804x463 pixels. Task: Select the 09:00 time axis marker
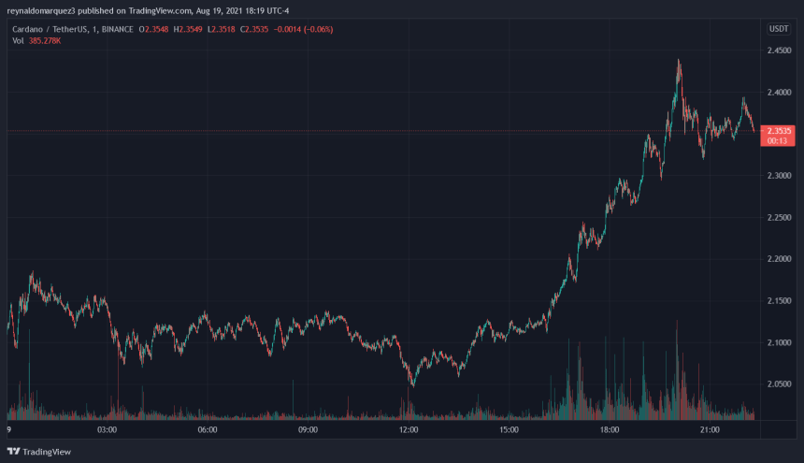308,430
